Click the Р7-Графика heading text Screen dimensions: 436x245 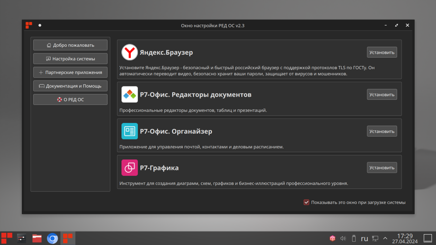click(x=159, y=168)
